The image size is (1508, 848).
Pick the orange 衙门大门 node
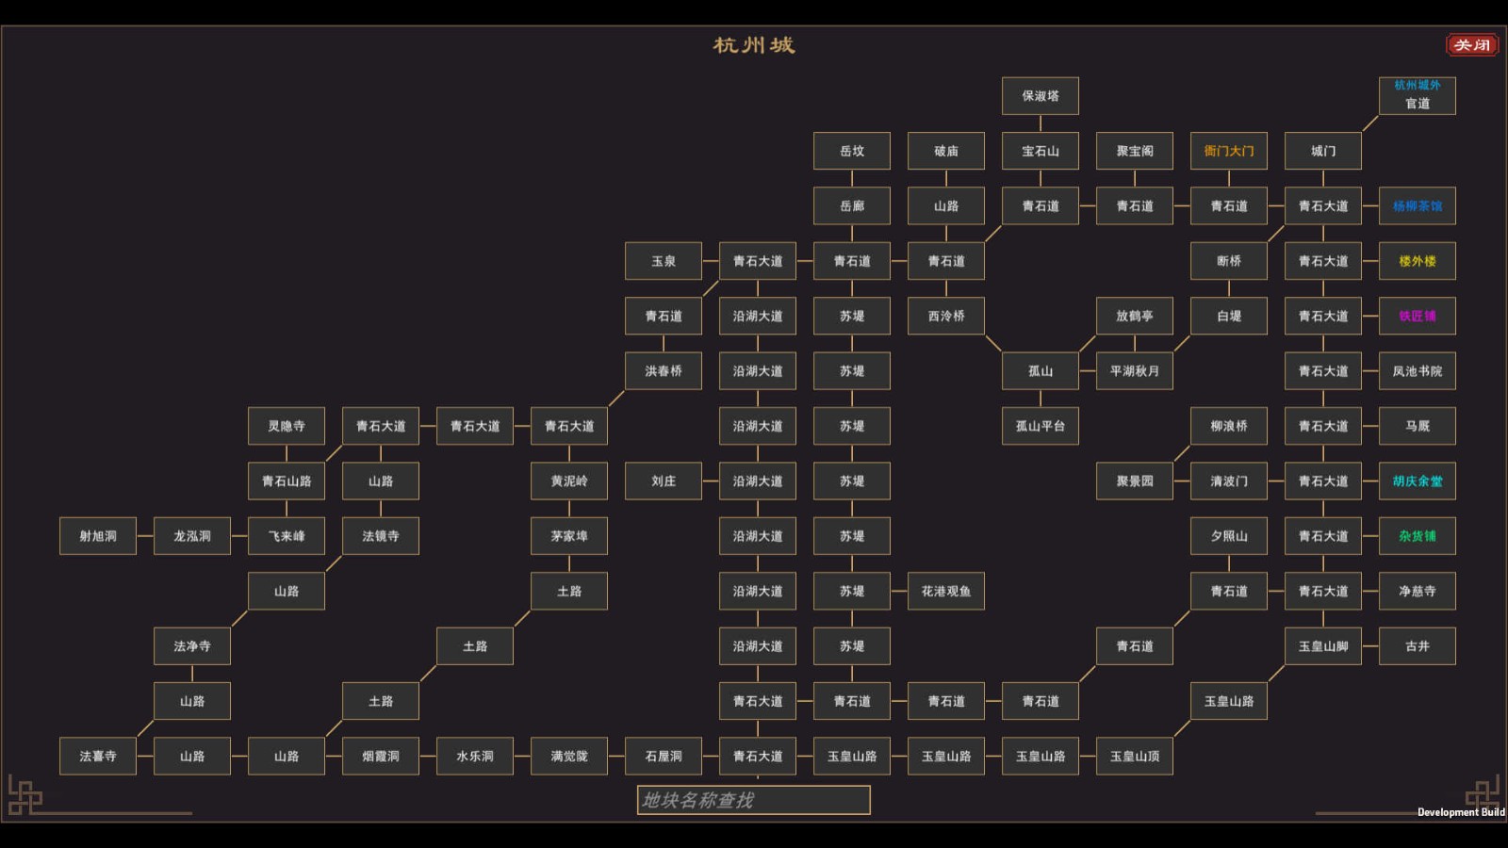(x=1228, y=151)
